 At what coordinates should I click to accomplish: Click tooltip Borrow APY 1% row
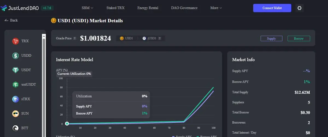[x=112, y=113]
